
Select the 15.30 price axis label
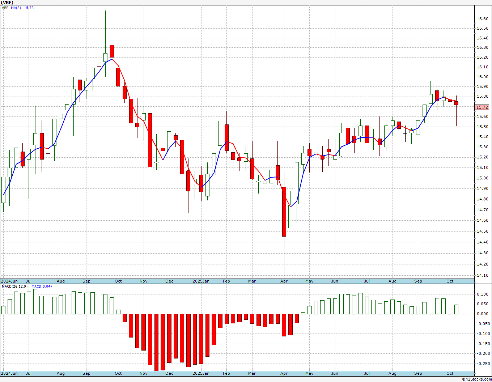coord(482,147)
